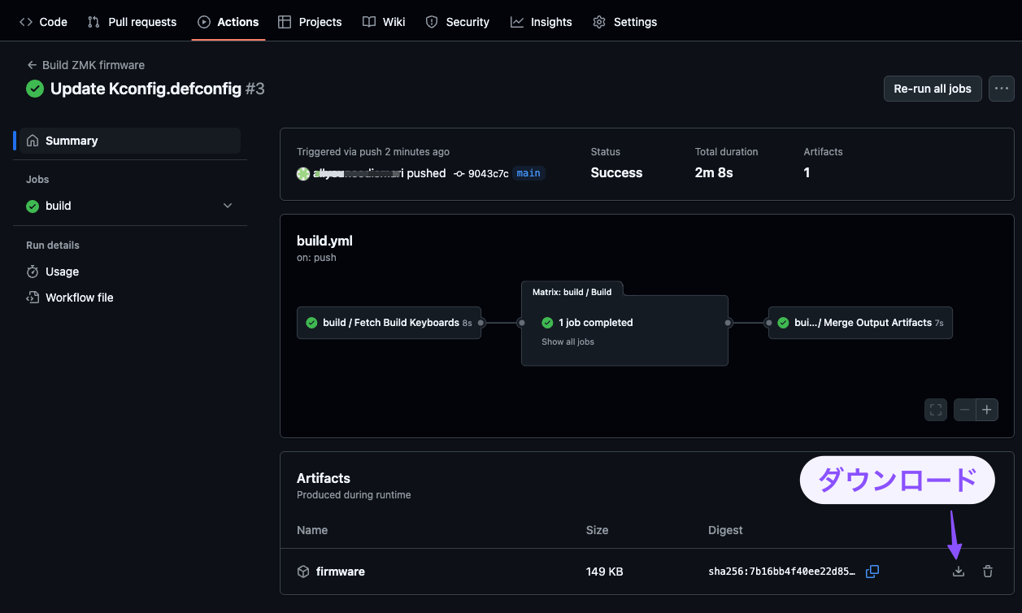Open the Wiki tab

point(384,22)
